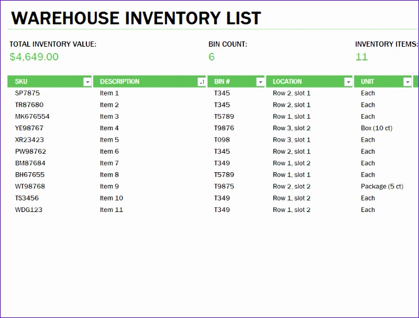Select SKU cell PW98762
The image size is (419, 318).
click(x=31, y=152)
